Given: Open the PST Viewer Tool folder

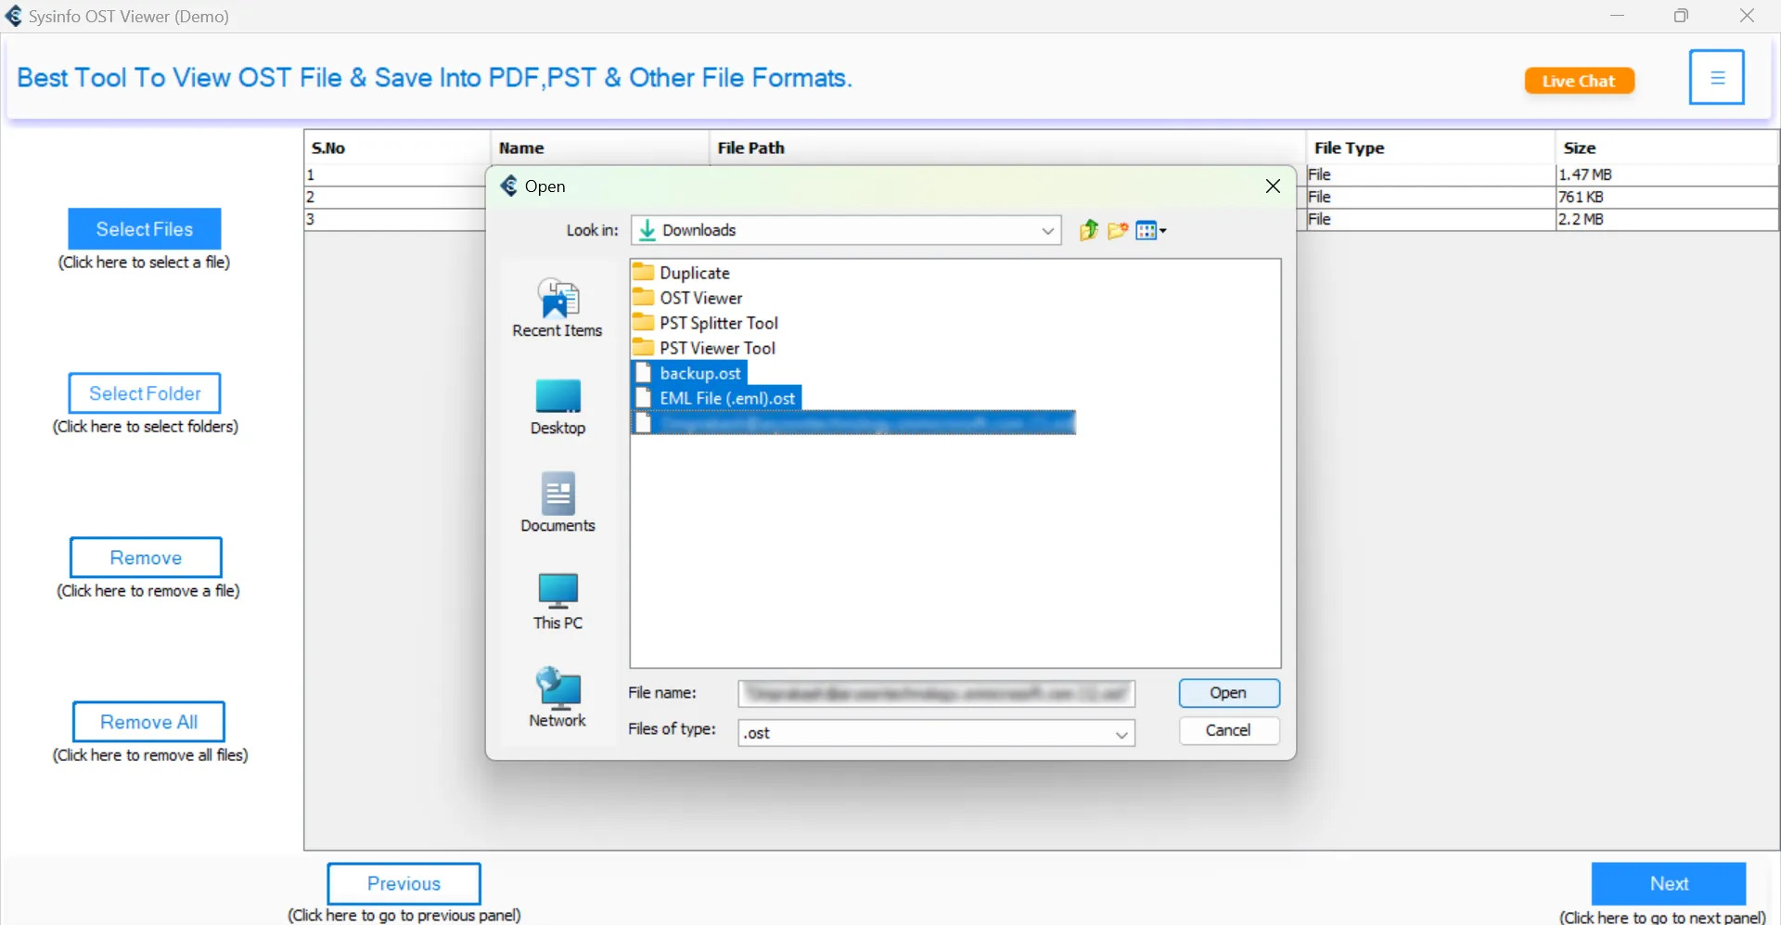Looking at the screenshot, I should (705, 348).
